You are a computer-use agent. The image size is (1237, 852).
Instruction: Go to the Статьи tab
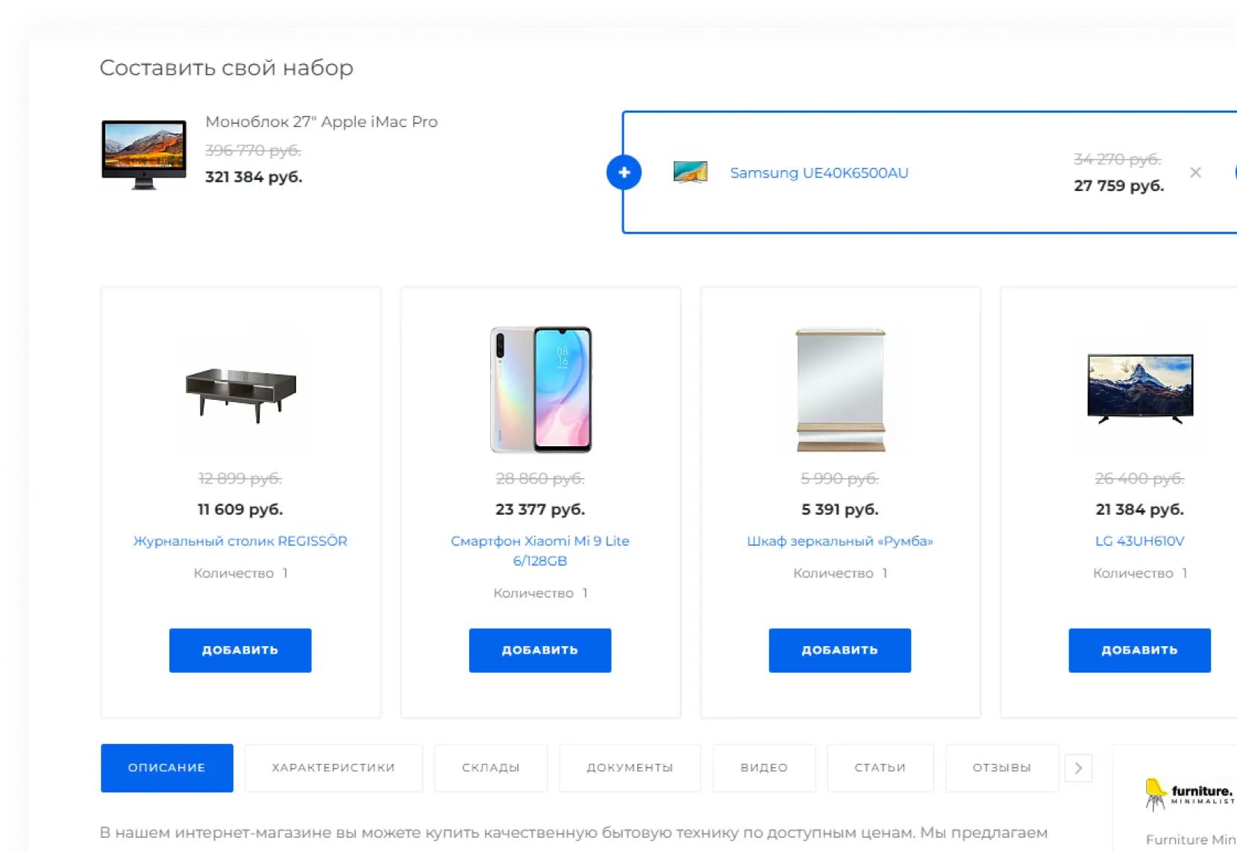pos(880,768)
